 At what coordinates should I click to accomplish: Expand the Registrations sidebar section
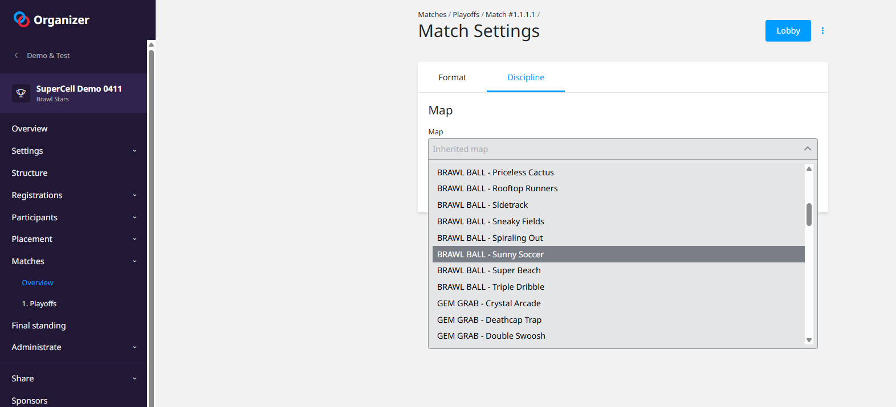(135, 195)
